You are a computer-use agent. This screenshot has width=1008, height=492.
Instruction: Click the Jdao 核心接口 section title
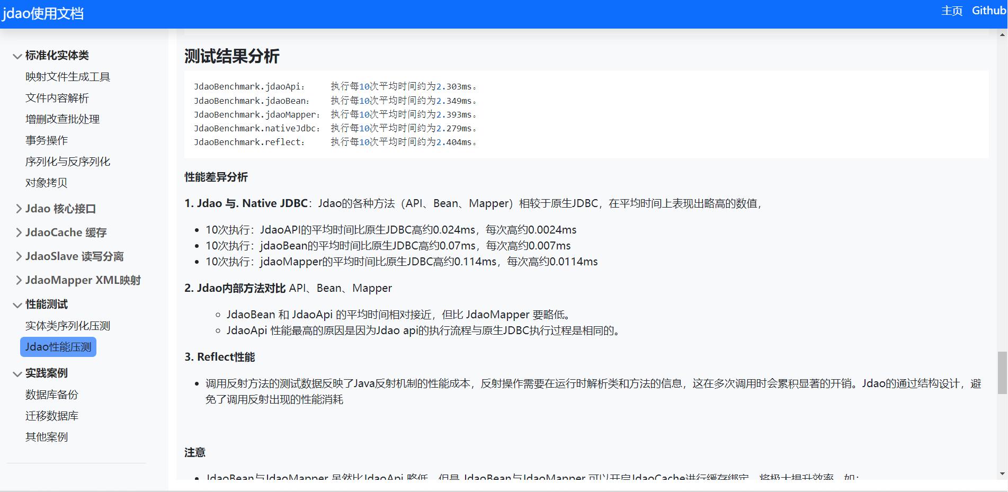[61, 209]
